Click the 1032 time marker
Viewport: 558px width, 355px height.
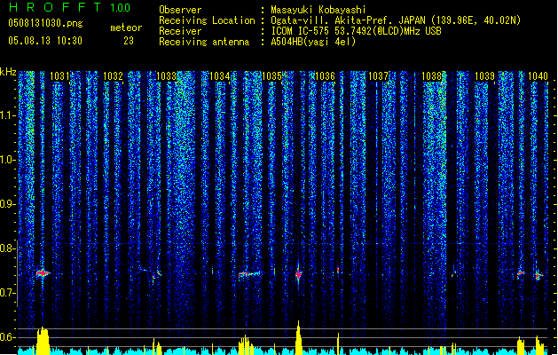[113, 76]
